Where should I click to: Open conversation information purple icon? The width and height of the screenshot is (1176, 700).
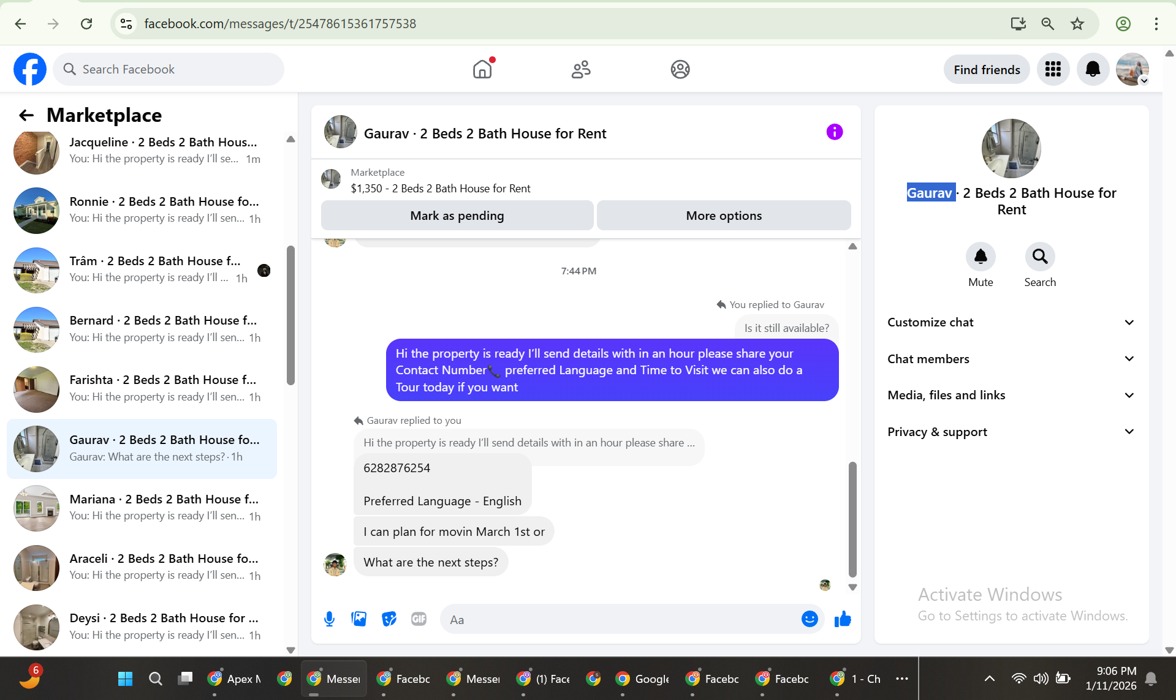pos(835,132)
